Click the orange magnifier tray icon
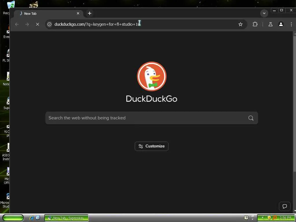This screenshot has height=222, width=296. point(275,218)
